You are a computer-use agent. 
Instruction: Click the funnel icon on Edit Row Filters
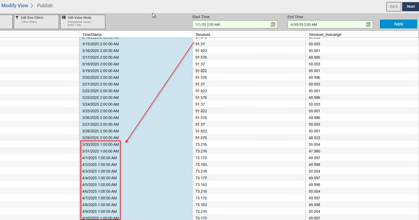pos(17,18)
